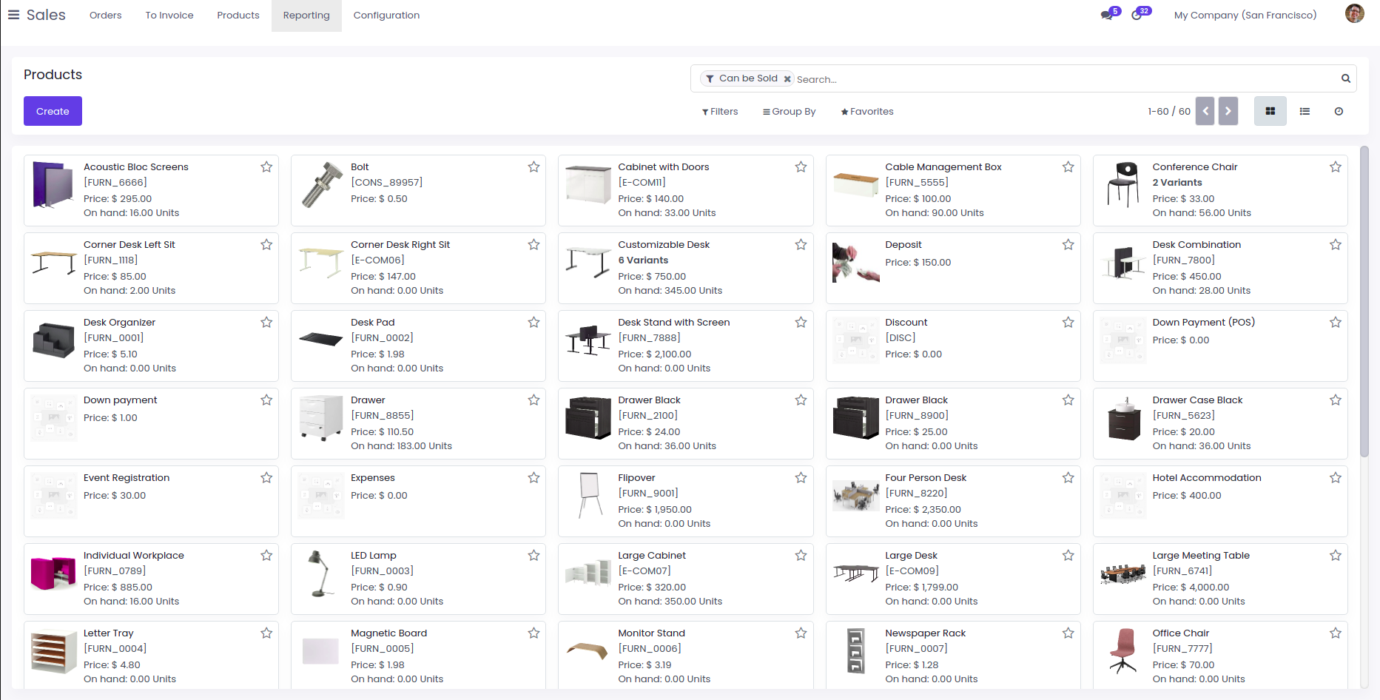Toggle favorite star on Conference Chair
Screen dimensions: 1380x700
[1335, 167]
